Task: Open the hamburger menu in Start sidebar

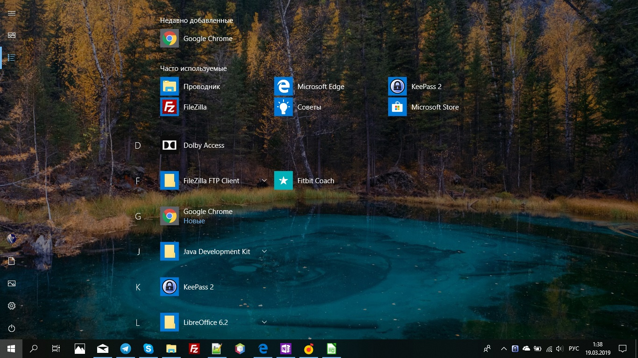Action: pos(12,13)
